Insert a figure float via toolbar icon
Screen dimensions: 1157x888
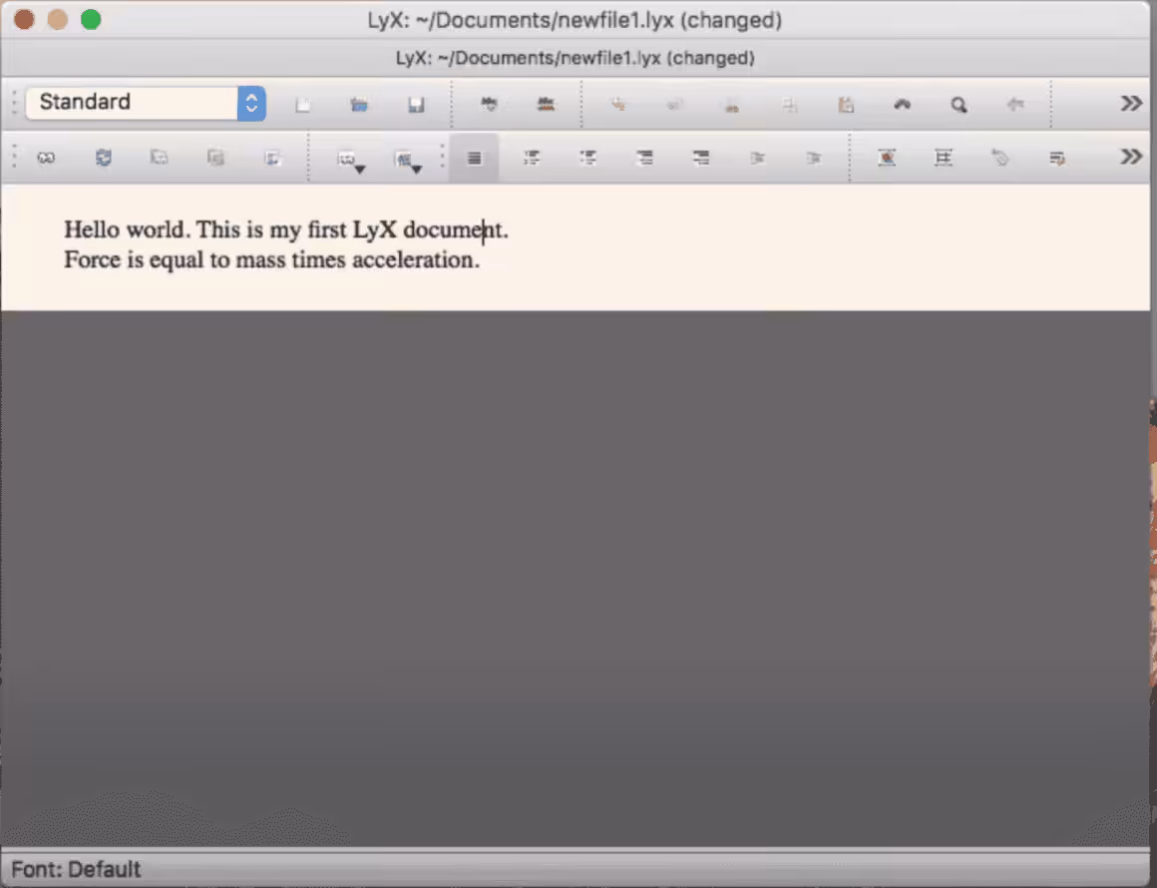[x=886, y=158]
